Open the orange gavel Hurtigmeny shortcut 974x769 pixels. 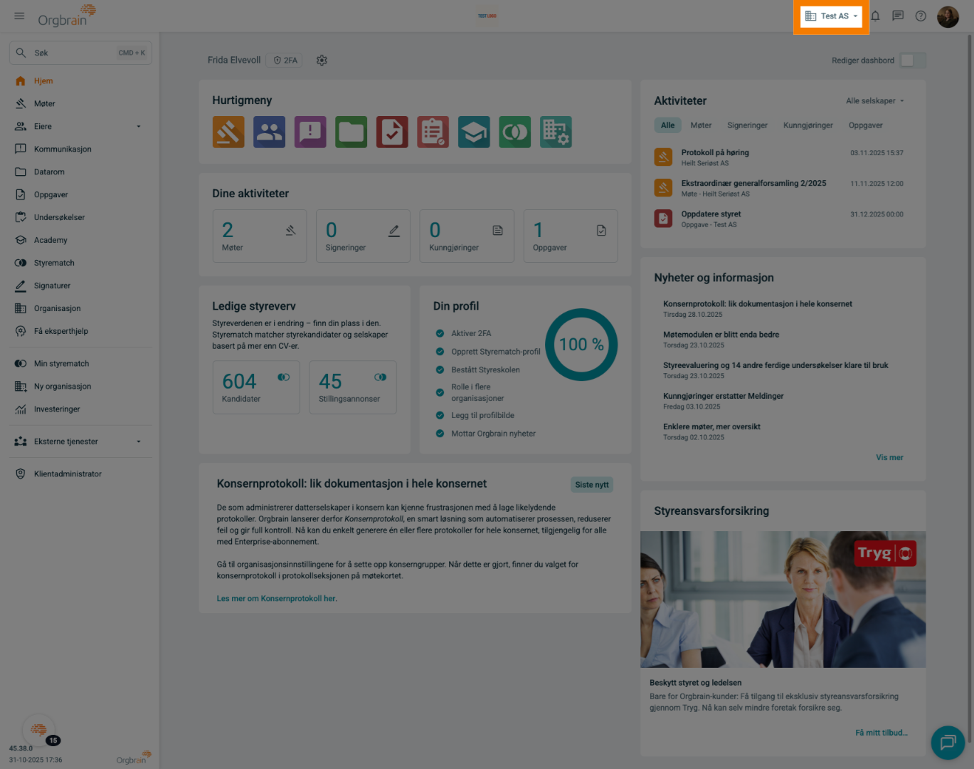[x=228, y=132]
